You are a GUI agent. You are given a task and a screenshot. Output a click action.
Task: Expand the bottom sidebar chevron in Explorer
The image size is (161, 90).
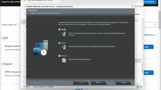click(x=23, y=82)
